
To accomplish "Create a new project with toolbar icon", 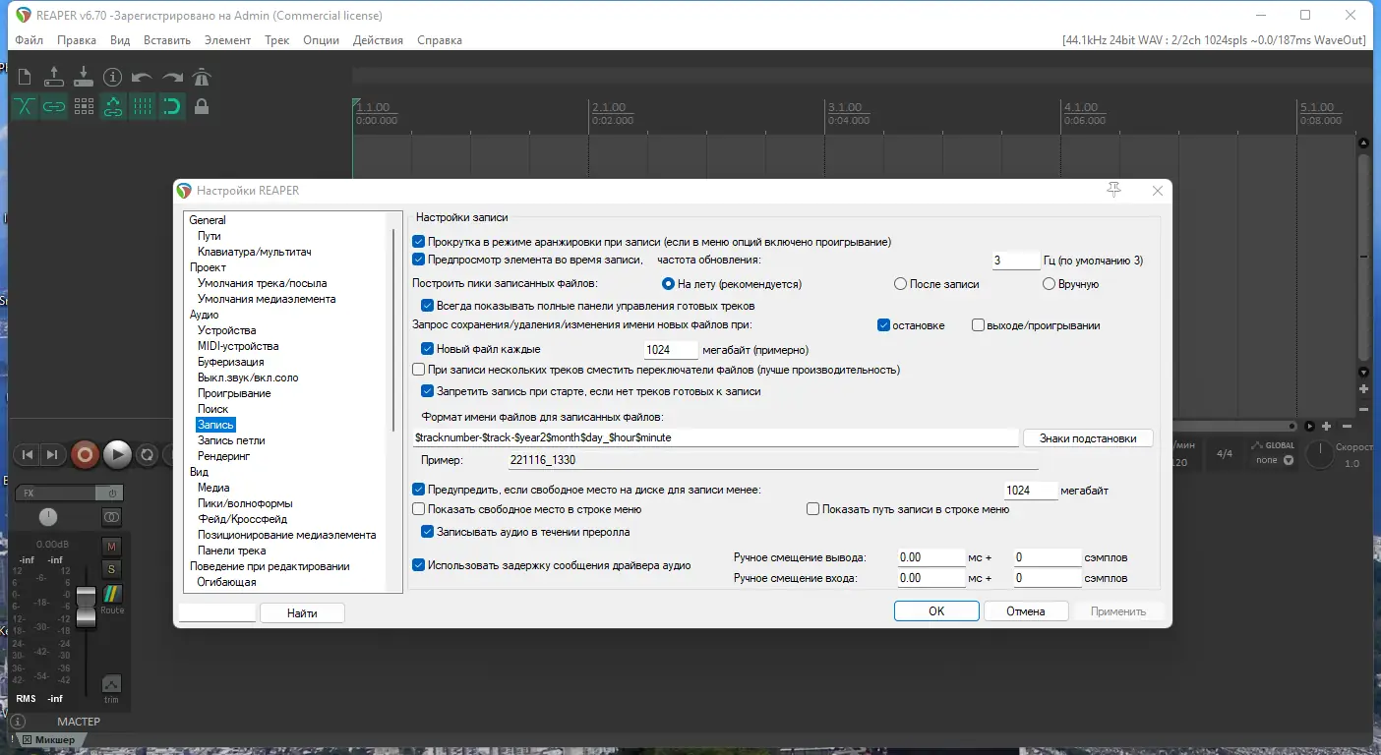I will 25,77.
